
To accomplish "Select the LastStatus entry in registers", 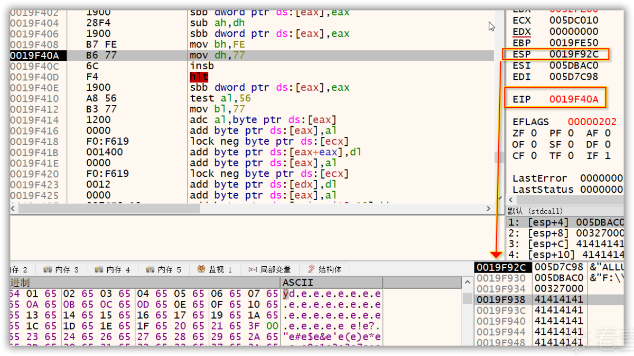I will pyautogui.click(x=568, y=189).
